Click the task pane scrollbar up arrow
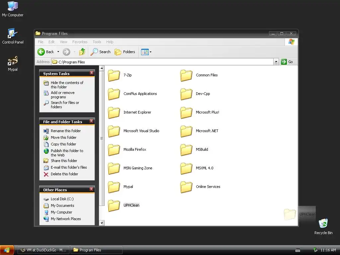340x255 pixels. pyautogui.click(x=102, y=68)
